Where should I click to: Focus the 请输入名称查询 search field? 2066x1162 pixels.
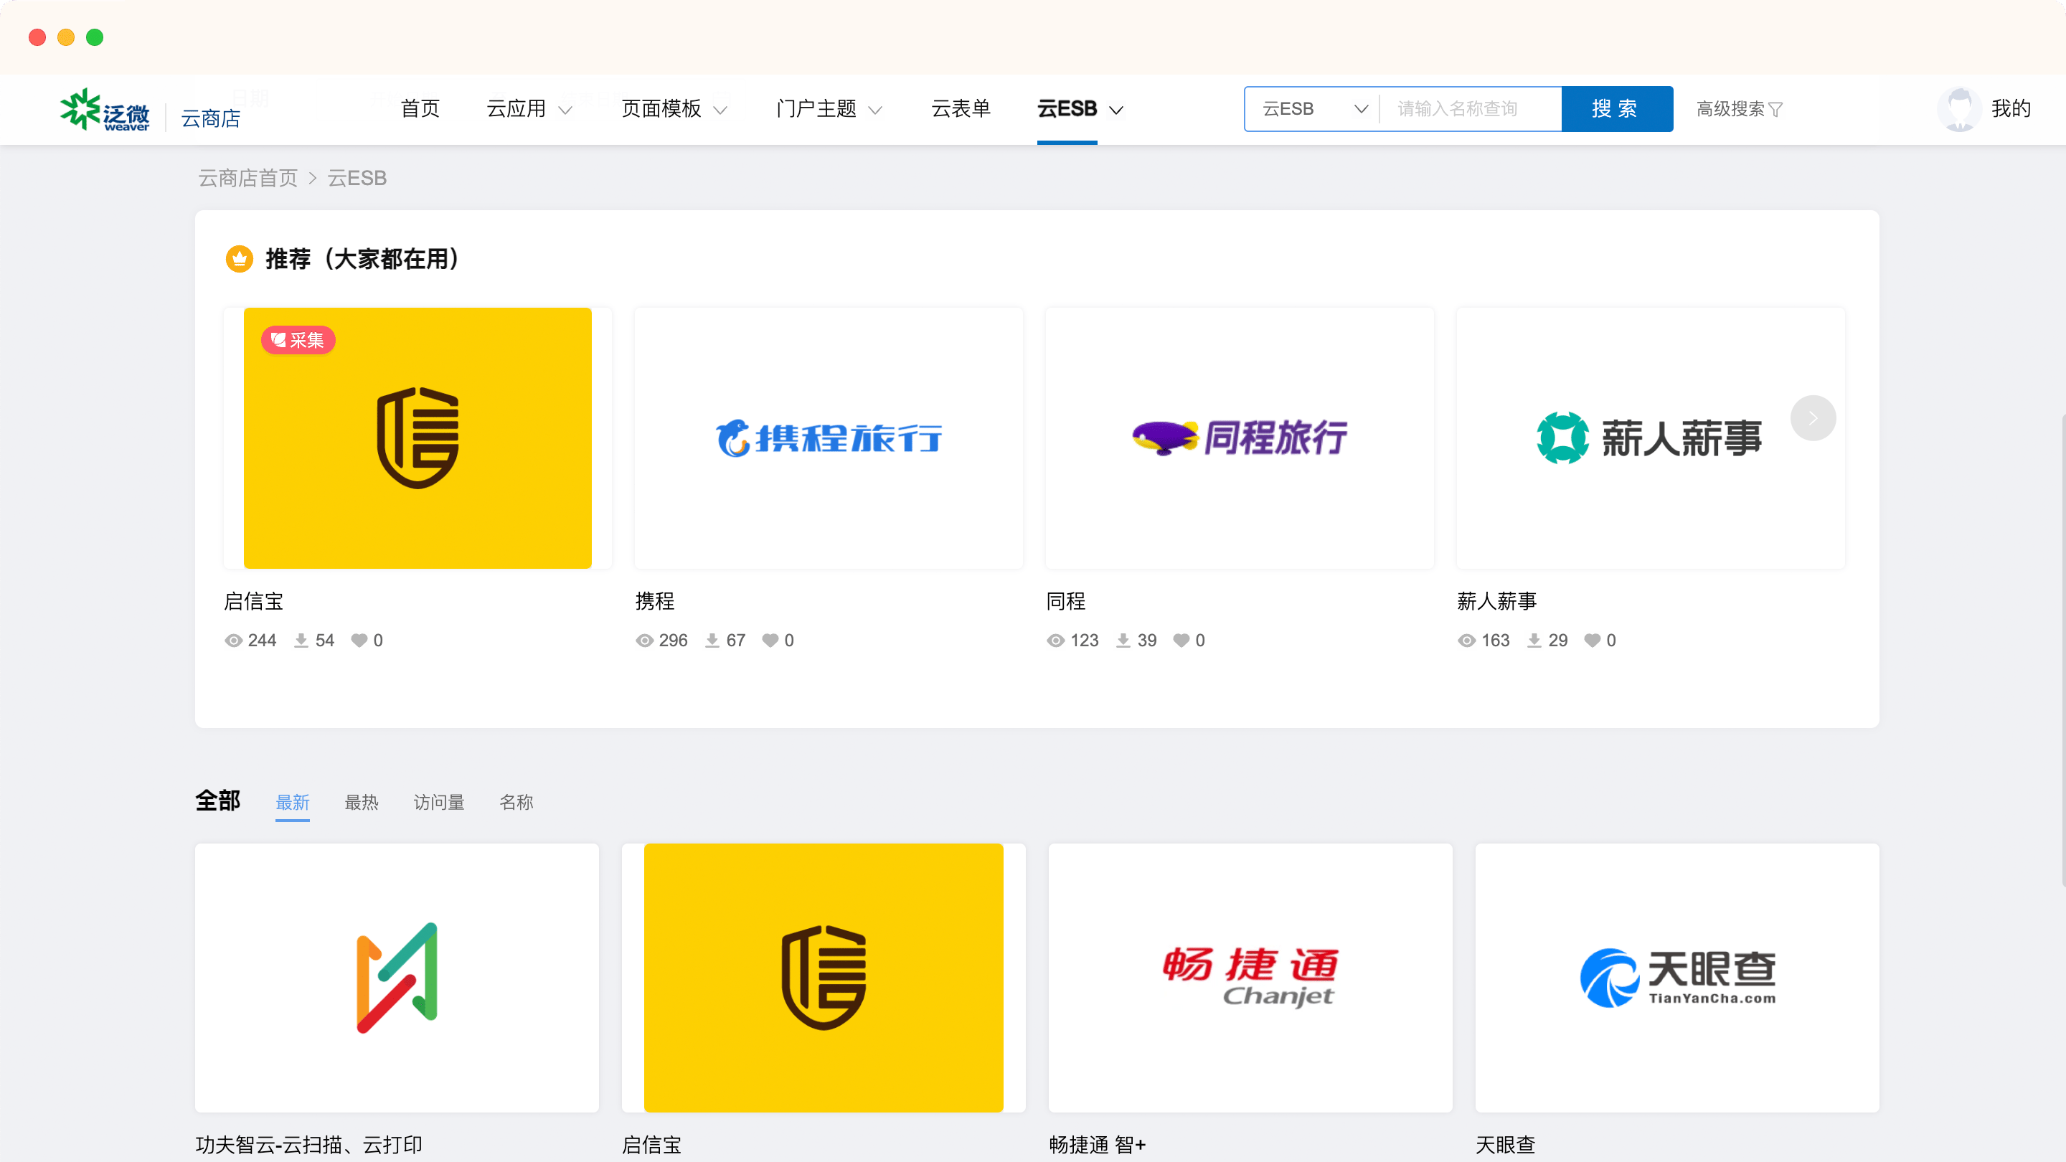click(x=1470, y=109)
